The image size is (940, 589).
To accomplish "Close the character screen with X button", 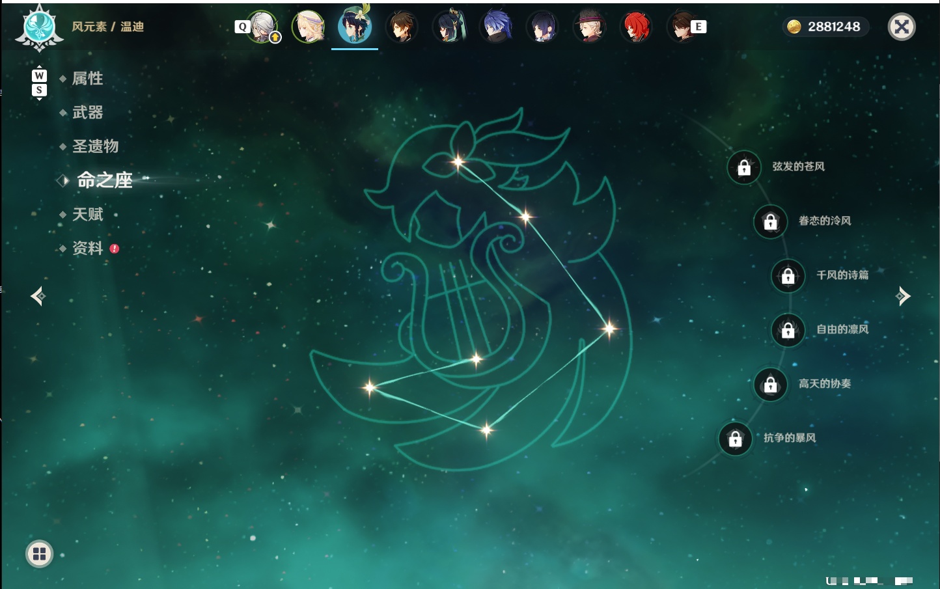I will coord(902,27).
